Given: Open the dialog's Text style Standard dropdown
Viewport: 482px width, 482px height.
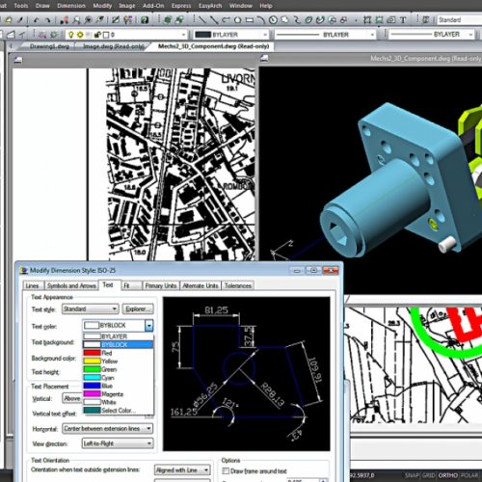Looking at the screenshot, I should 91,308.
